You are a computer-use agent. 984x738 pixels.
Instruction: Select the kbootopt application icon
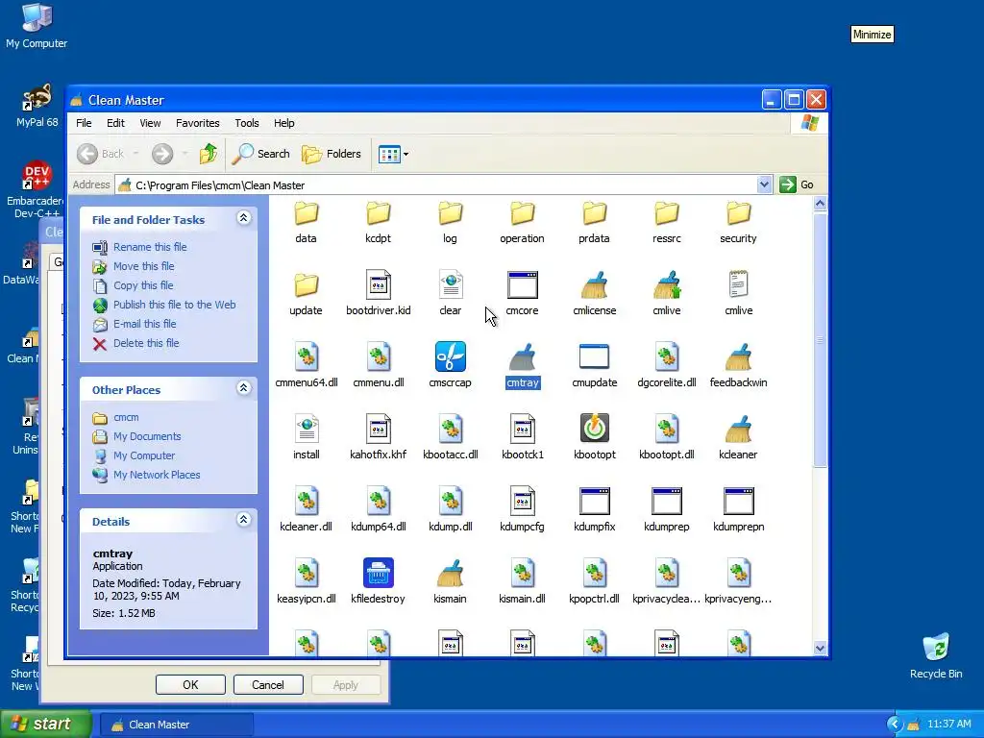tap(594, 429)
